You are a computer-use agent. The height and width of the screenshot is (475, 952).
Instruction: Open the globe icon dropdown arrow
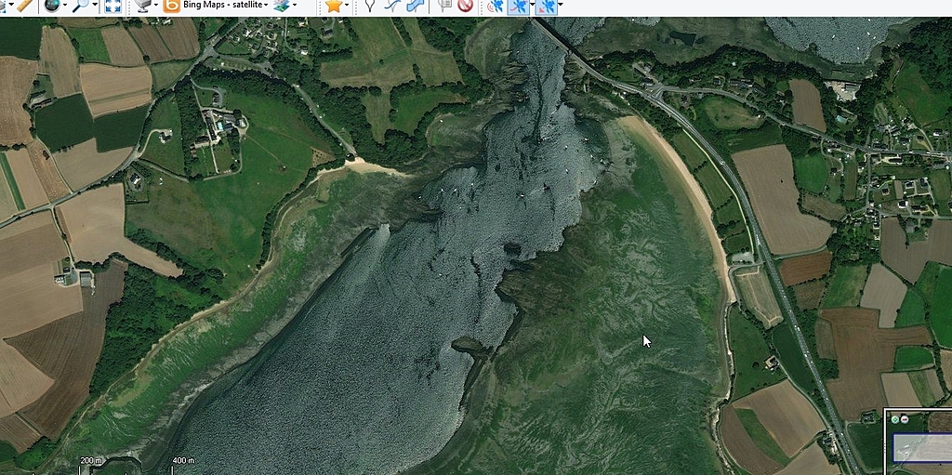tap(65, 6)
